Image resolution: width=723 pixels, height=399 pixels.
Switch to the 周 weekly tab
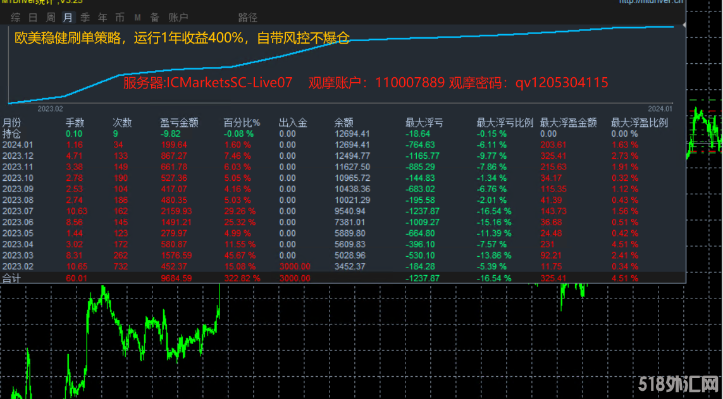click(50, 18)
